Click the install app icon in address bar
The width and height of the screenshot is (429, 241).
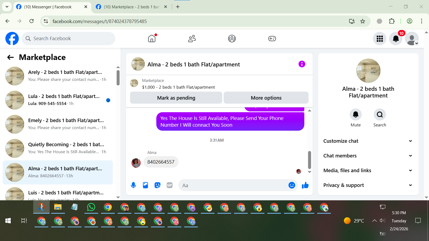[352, 21]
